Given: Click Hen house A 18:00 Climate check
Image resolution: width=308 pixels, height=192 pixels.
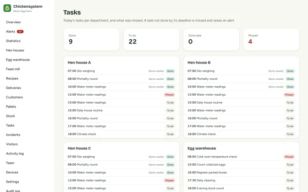Looking at the screenshot, I should (x=121, y=134).
